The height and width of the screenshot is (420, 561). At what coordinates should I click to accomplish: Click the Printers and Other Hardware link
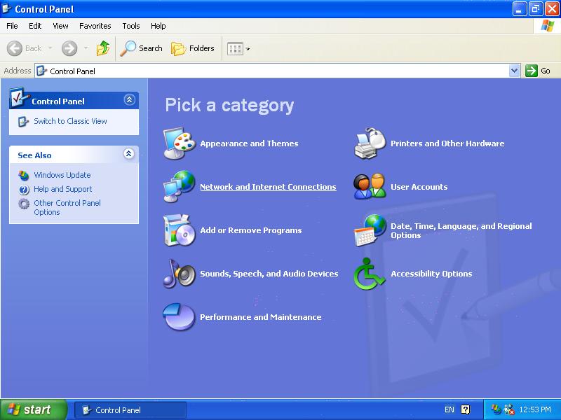coord(447,143)
